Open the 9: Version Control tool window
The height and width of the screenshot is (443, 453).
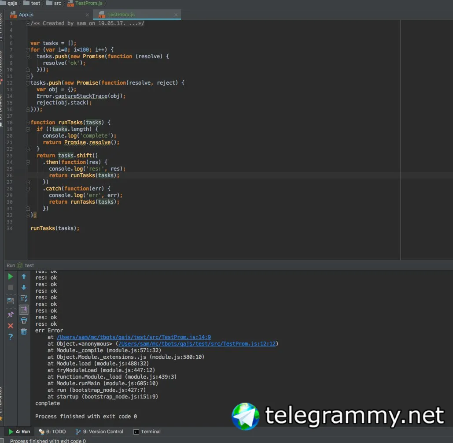point(99,432)
